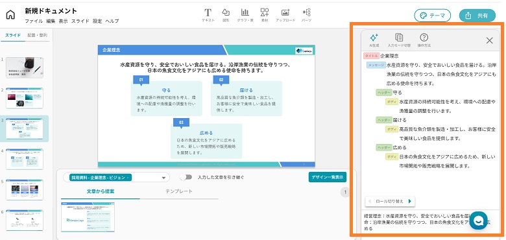Click the ボディ tag before 日本の魚食文化をアジアに広めるため

391,157
